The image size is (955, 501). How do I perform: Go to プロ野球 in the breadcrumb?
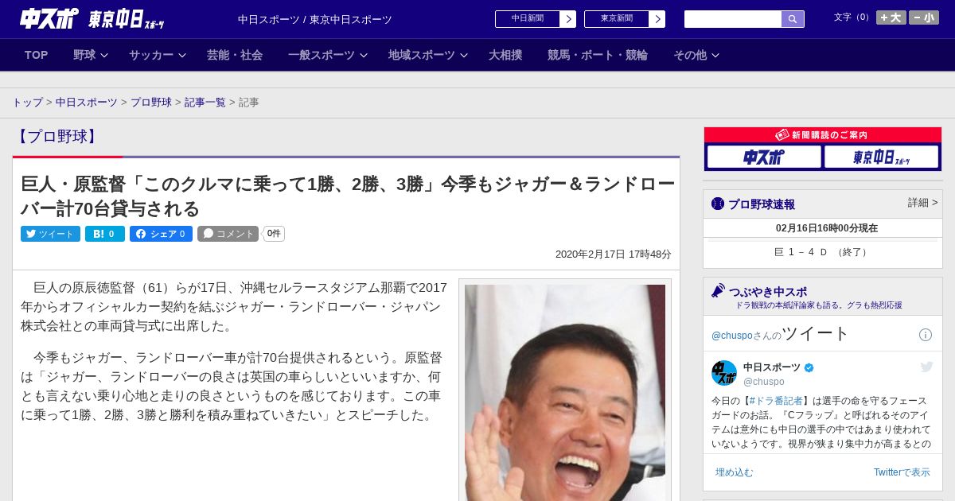tap(151, 103)
